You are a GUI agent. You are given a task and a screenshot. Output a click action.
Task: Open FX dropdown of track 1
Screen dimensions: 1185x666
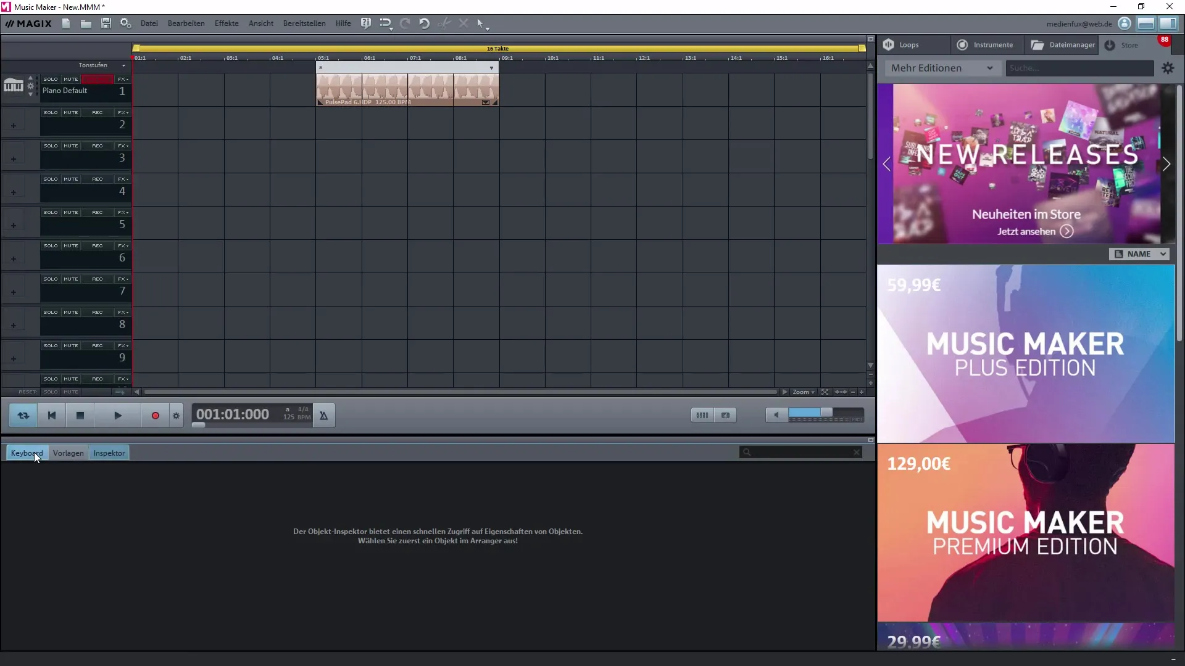pos(123,79)
